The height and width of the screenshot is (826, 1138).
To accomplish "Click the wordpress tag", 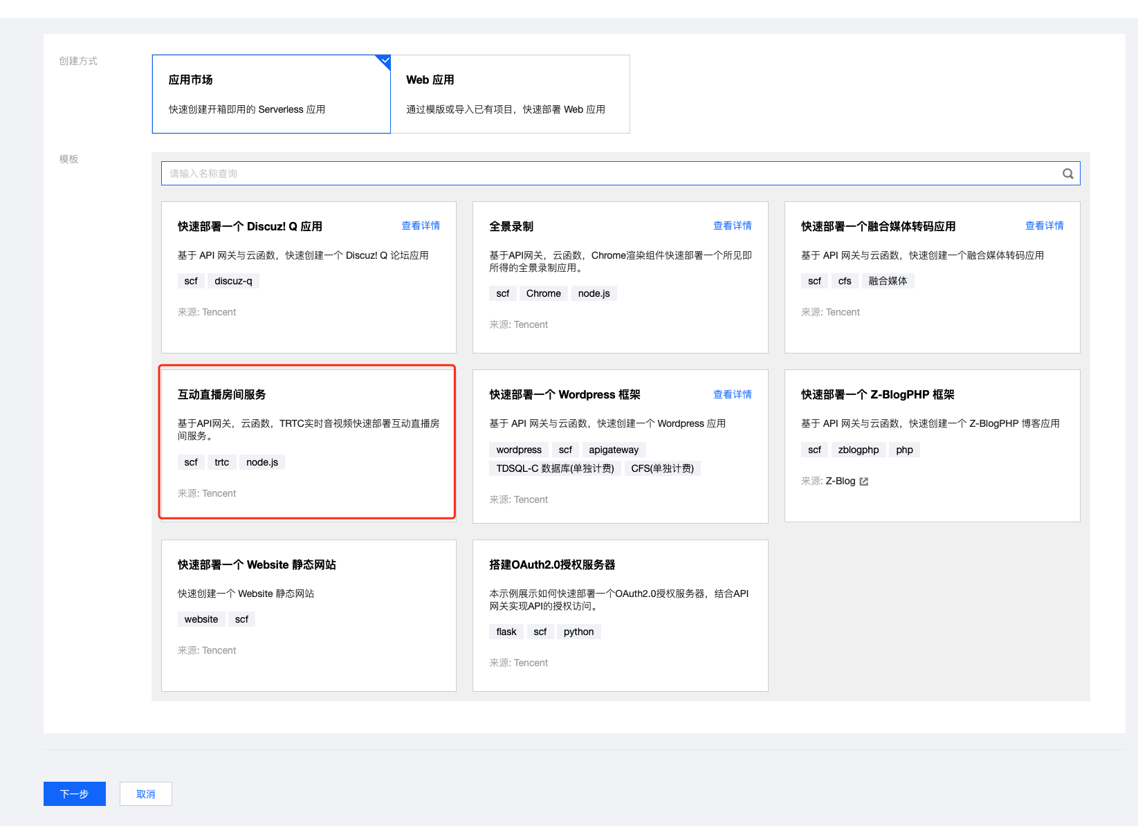I will (519, 450).
